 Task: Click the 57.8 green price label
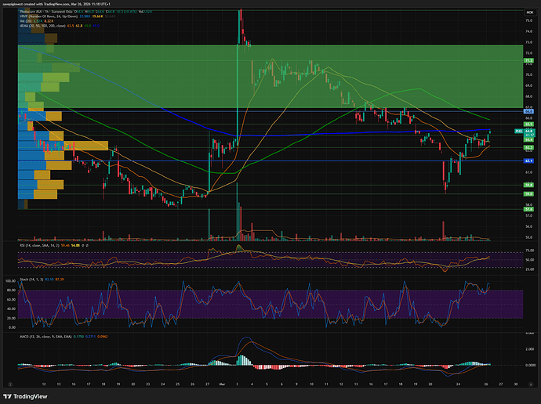click(529, 209)
